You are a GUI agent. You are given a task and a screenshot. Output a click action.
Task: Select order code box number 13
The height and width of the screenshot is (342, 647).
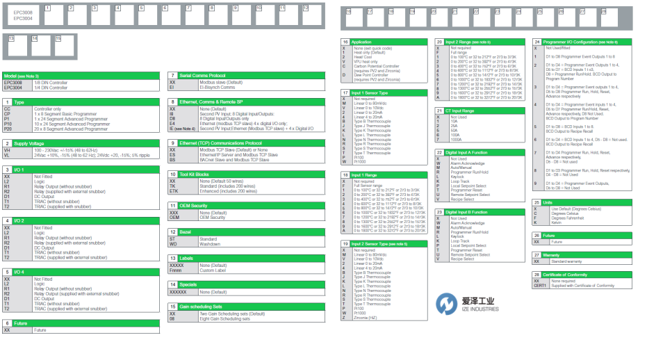(x=17, y=45)
